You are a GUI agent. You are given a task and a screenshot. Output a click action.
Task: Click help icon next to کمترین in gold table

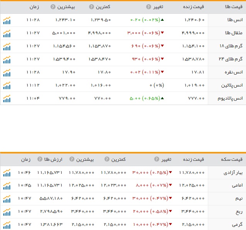[x=91, y=7]
